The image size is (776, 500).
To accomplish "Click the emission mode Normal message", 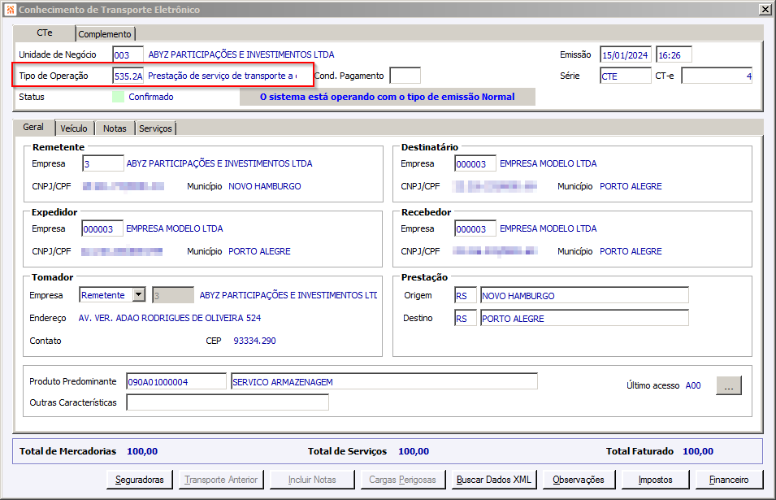I will [x=388, y=97].
